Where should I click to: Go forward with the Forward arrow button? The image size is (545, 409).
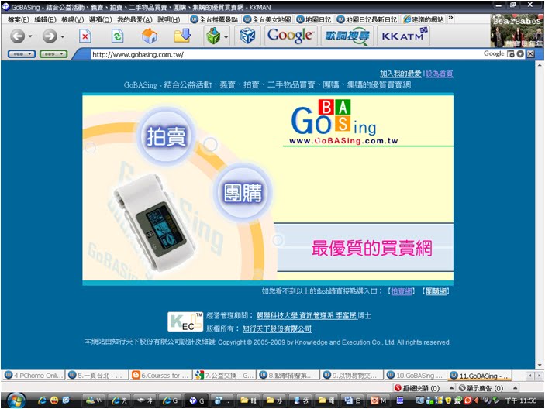click(x=50, y=36)
